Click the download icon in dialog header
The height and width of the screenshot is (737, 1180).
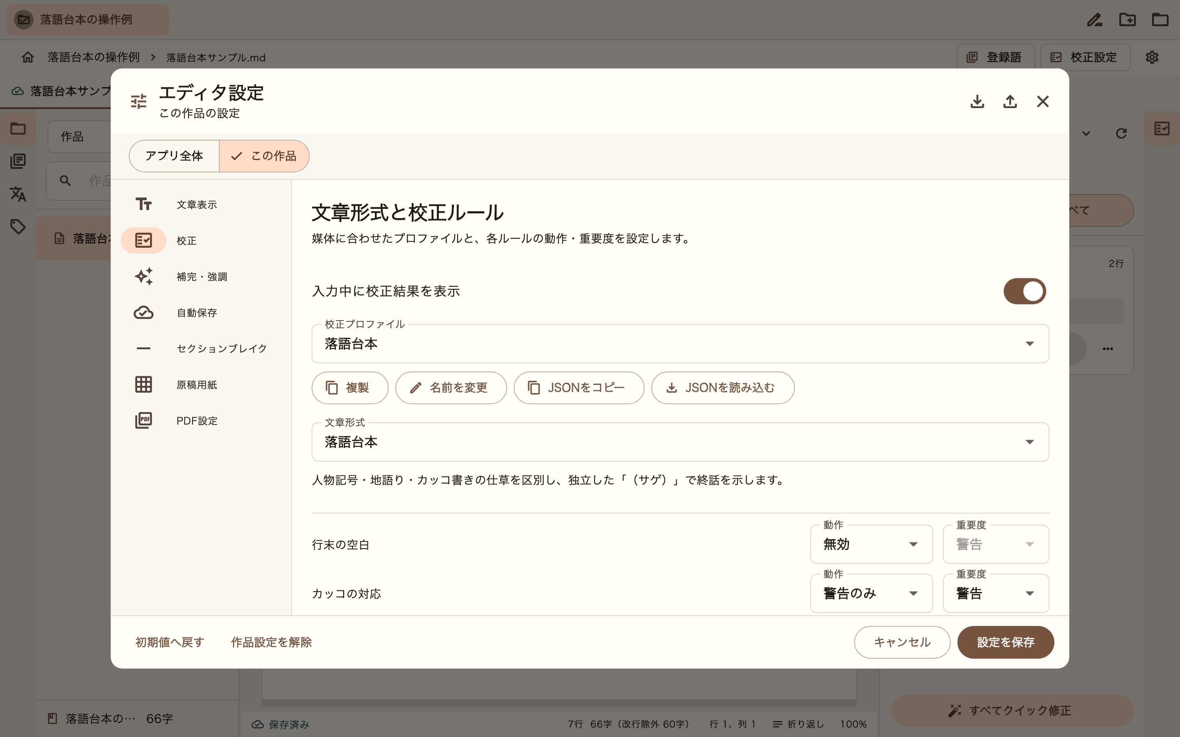(977, 102)
